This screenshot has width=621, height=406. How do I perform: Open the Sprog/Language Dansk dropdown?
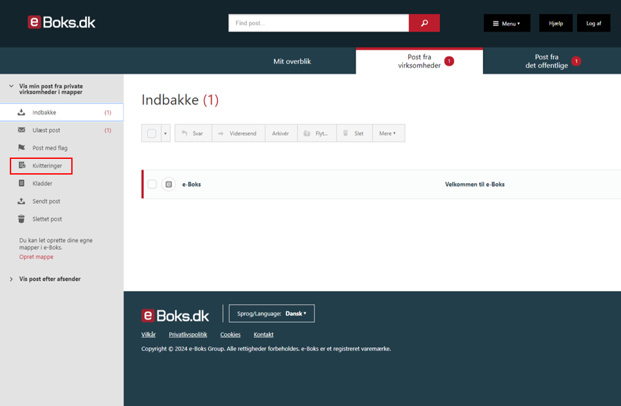pyautogui.click(x=272, y=313)
